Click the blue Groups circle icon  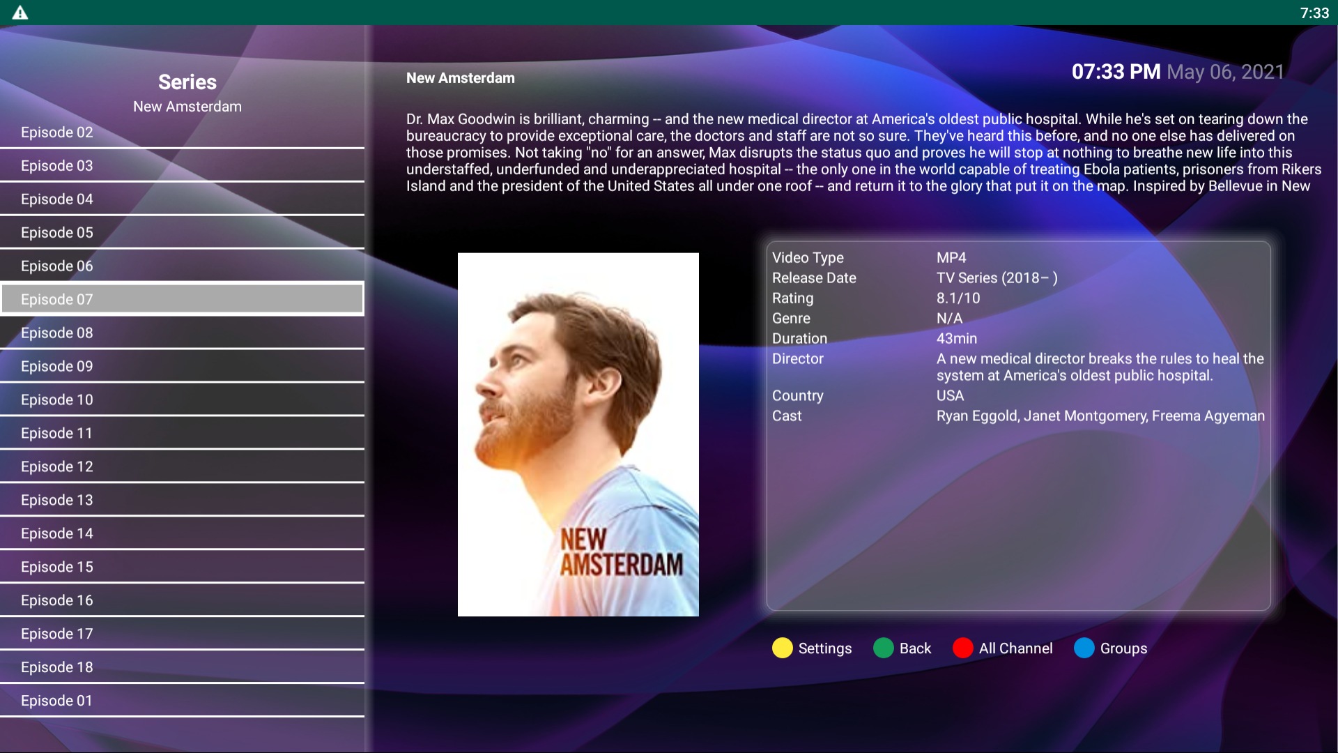coord(1084,648)
